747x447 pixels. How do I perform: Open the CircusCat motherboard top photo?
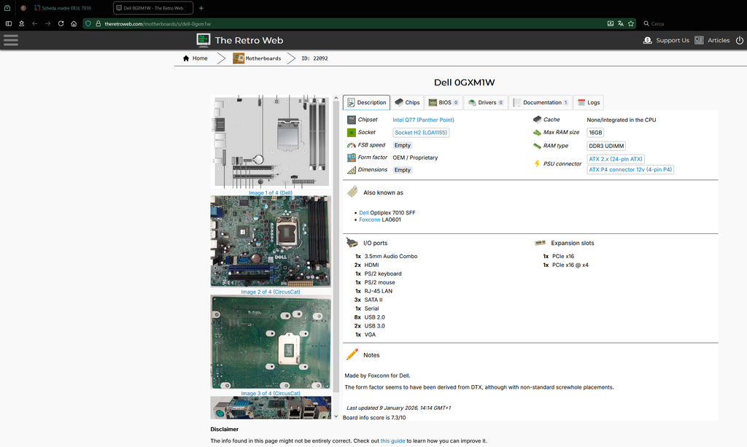pos(271,241)
